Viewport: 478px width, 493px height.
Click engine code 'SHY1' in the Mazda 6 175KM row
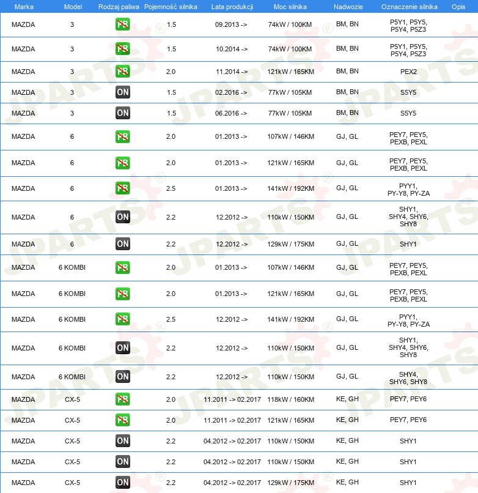(x=408, y=244)
